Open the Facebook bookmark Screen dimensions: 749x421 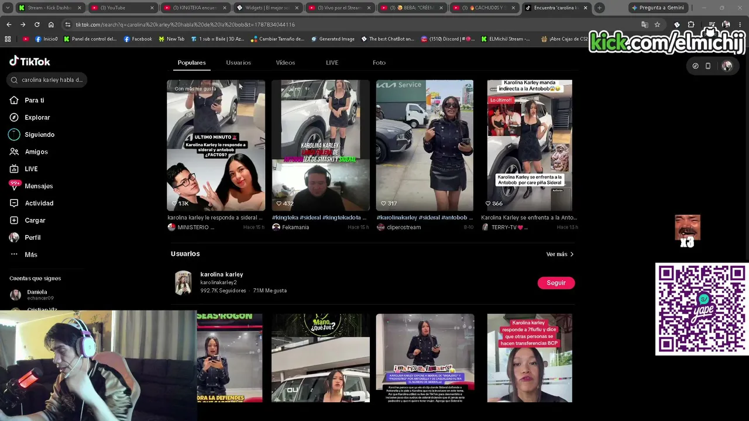click(138, 39)
